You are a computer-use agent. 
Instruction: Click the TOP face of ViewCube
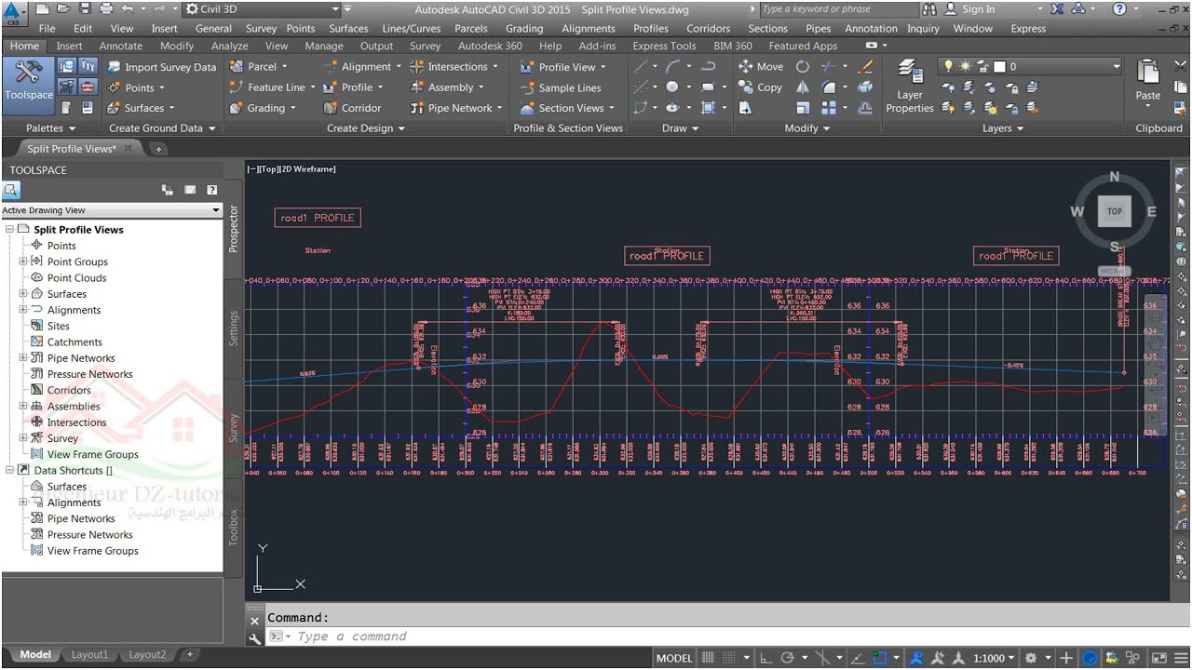1115,211
